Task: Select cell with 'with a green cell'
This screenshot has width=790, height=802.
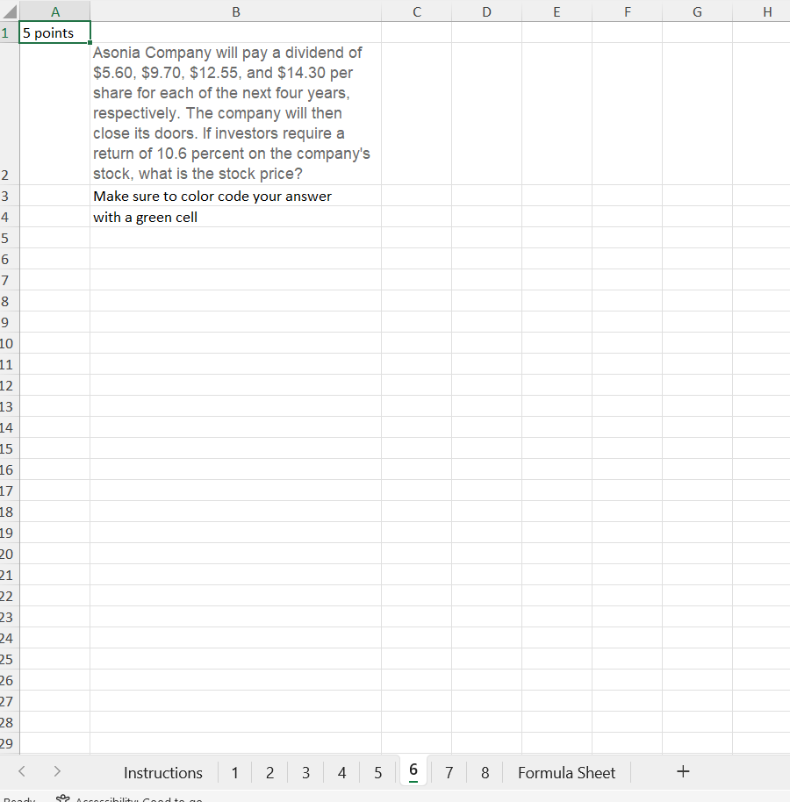Action: click(x=236, y=217)
